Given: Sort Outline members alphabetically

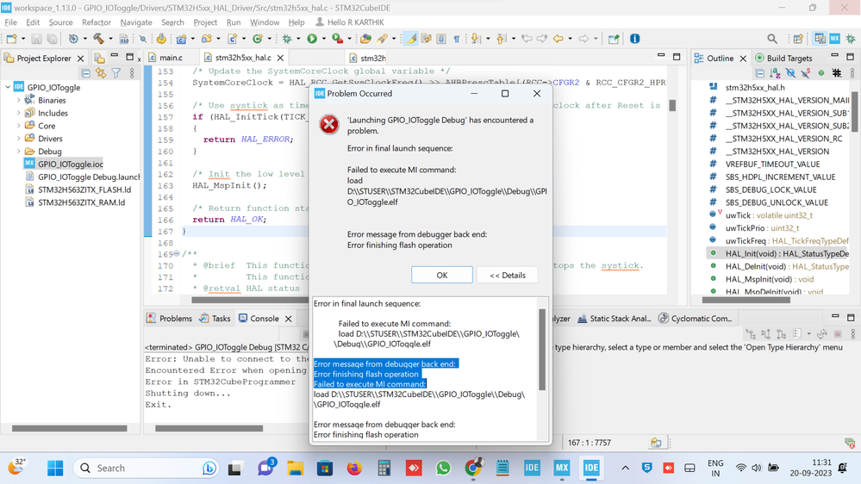Looking at the screenshot, I should pos(773,73).
